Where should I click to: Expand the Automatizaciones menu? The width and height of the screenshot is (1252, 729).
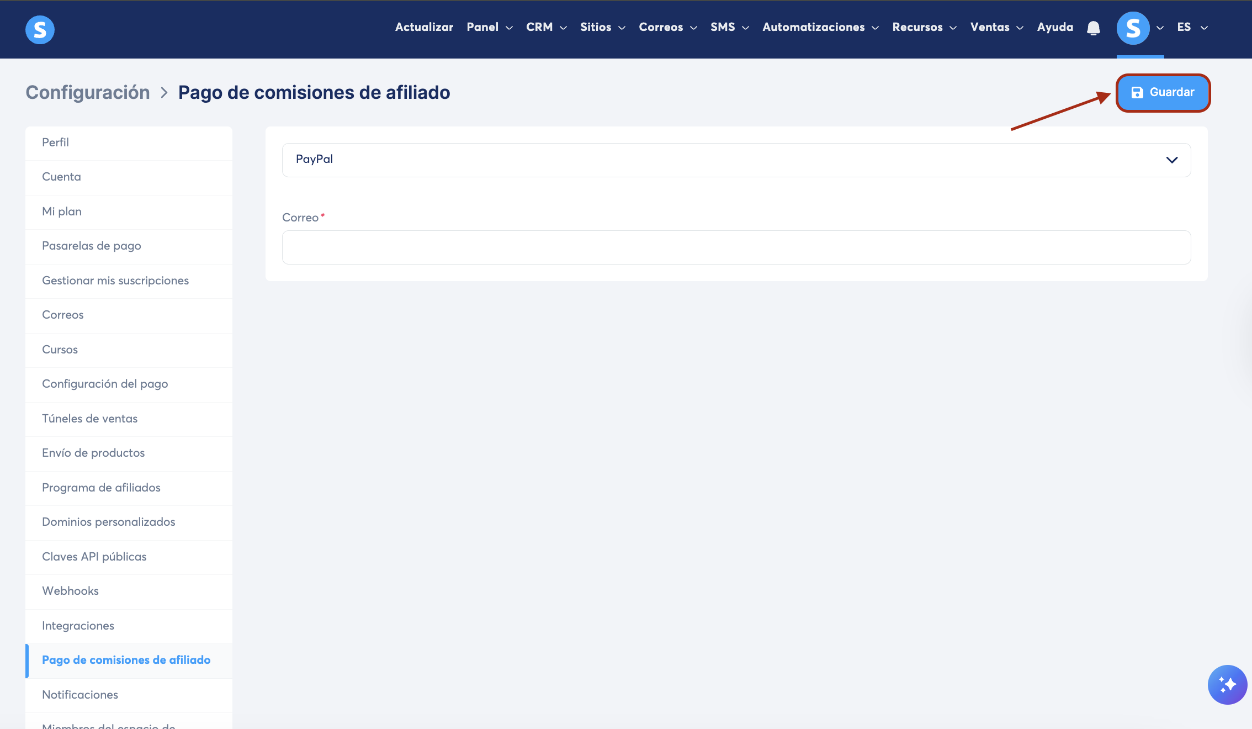click(x=820, y=27)
